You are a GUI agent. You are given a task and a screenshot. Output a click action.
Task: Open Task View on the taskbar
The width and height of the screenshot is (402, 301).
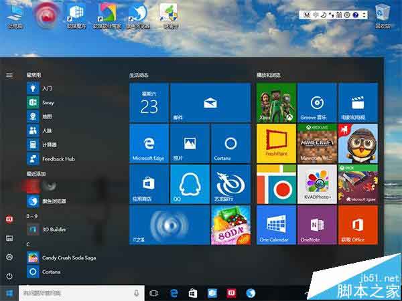point(154,293)
